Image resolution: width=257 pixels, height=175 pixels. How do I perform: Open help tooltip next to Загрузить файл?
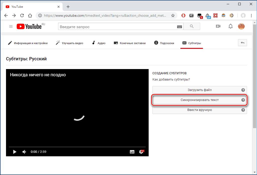243,90
